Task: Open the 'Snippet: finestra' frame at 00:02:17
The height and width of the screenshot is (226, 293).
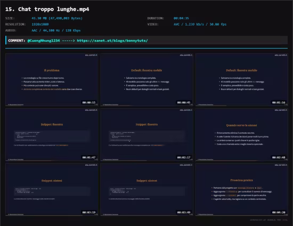Action: [146, 135]
